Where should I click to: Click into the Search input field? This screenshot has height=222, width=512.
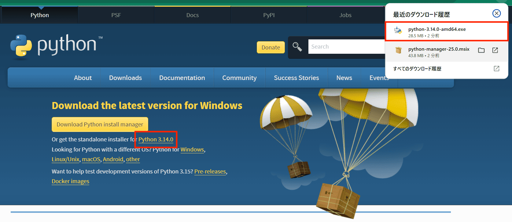(345, 47)
